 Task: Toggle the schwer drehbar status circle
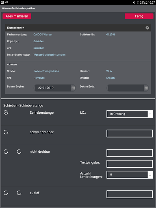click(6, 132)
